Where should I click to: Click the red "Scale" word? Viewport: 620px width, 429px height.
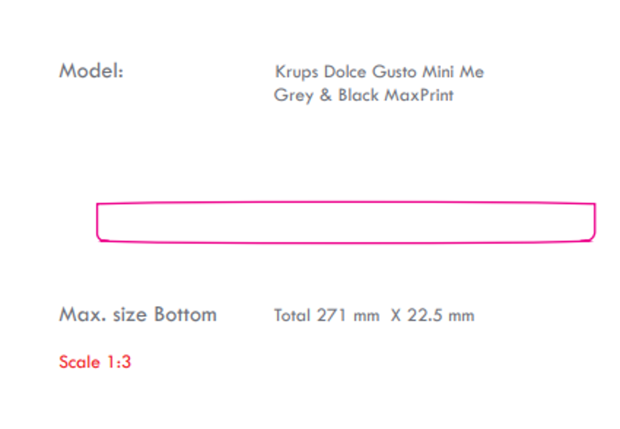click(79, 362)
